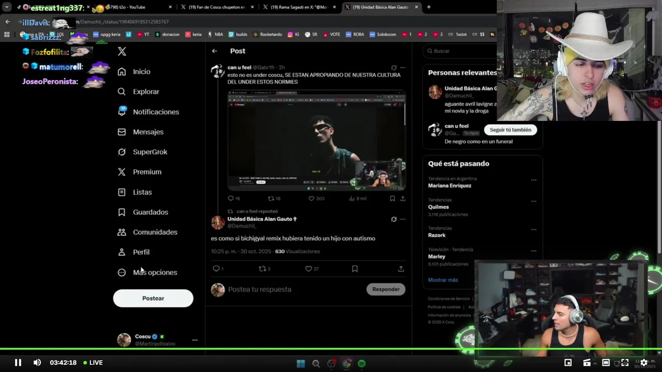662x372 pixels.
Task: Open embedded video thumbnail in post
Action: coord(317,141)
